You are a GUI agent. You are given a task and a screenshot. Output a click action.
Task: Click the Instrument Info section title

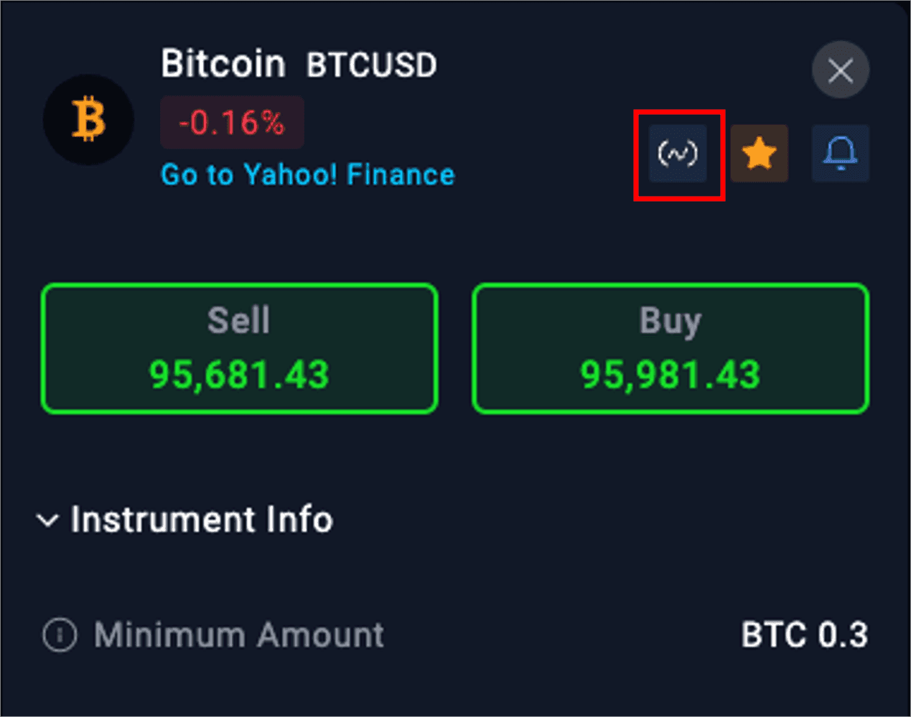[x=202, y=520]
